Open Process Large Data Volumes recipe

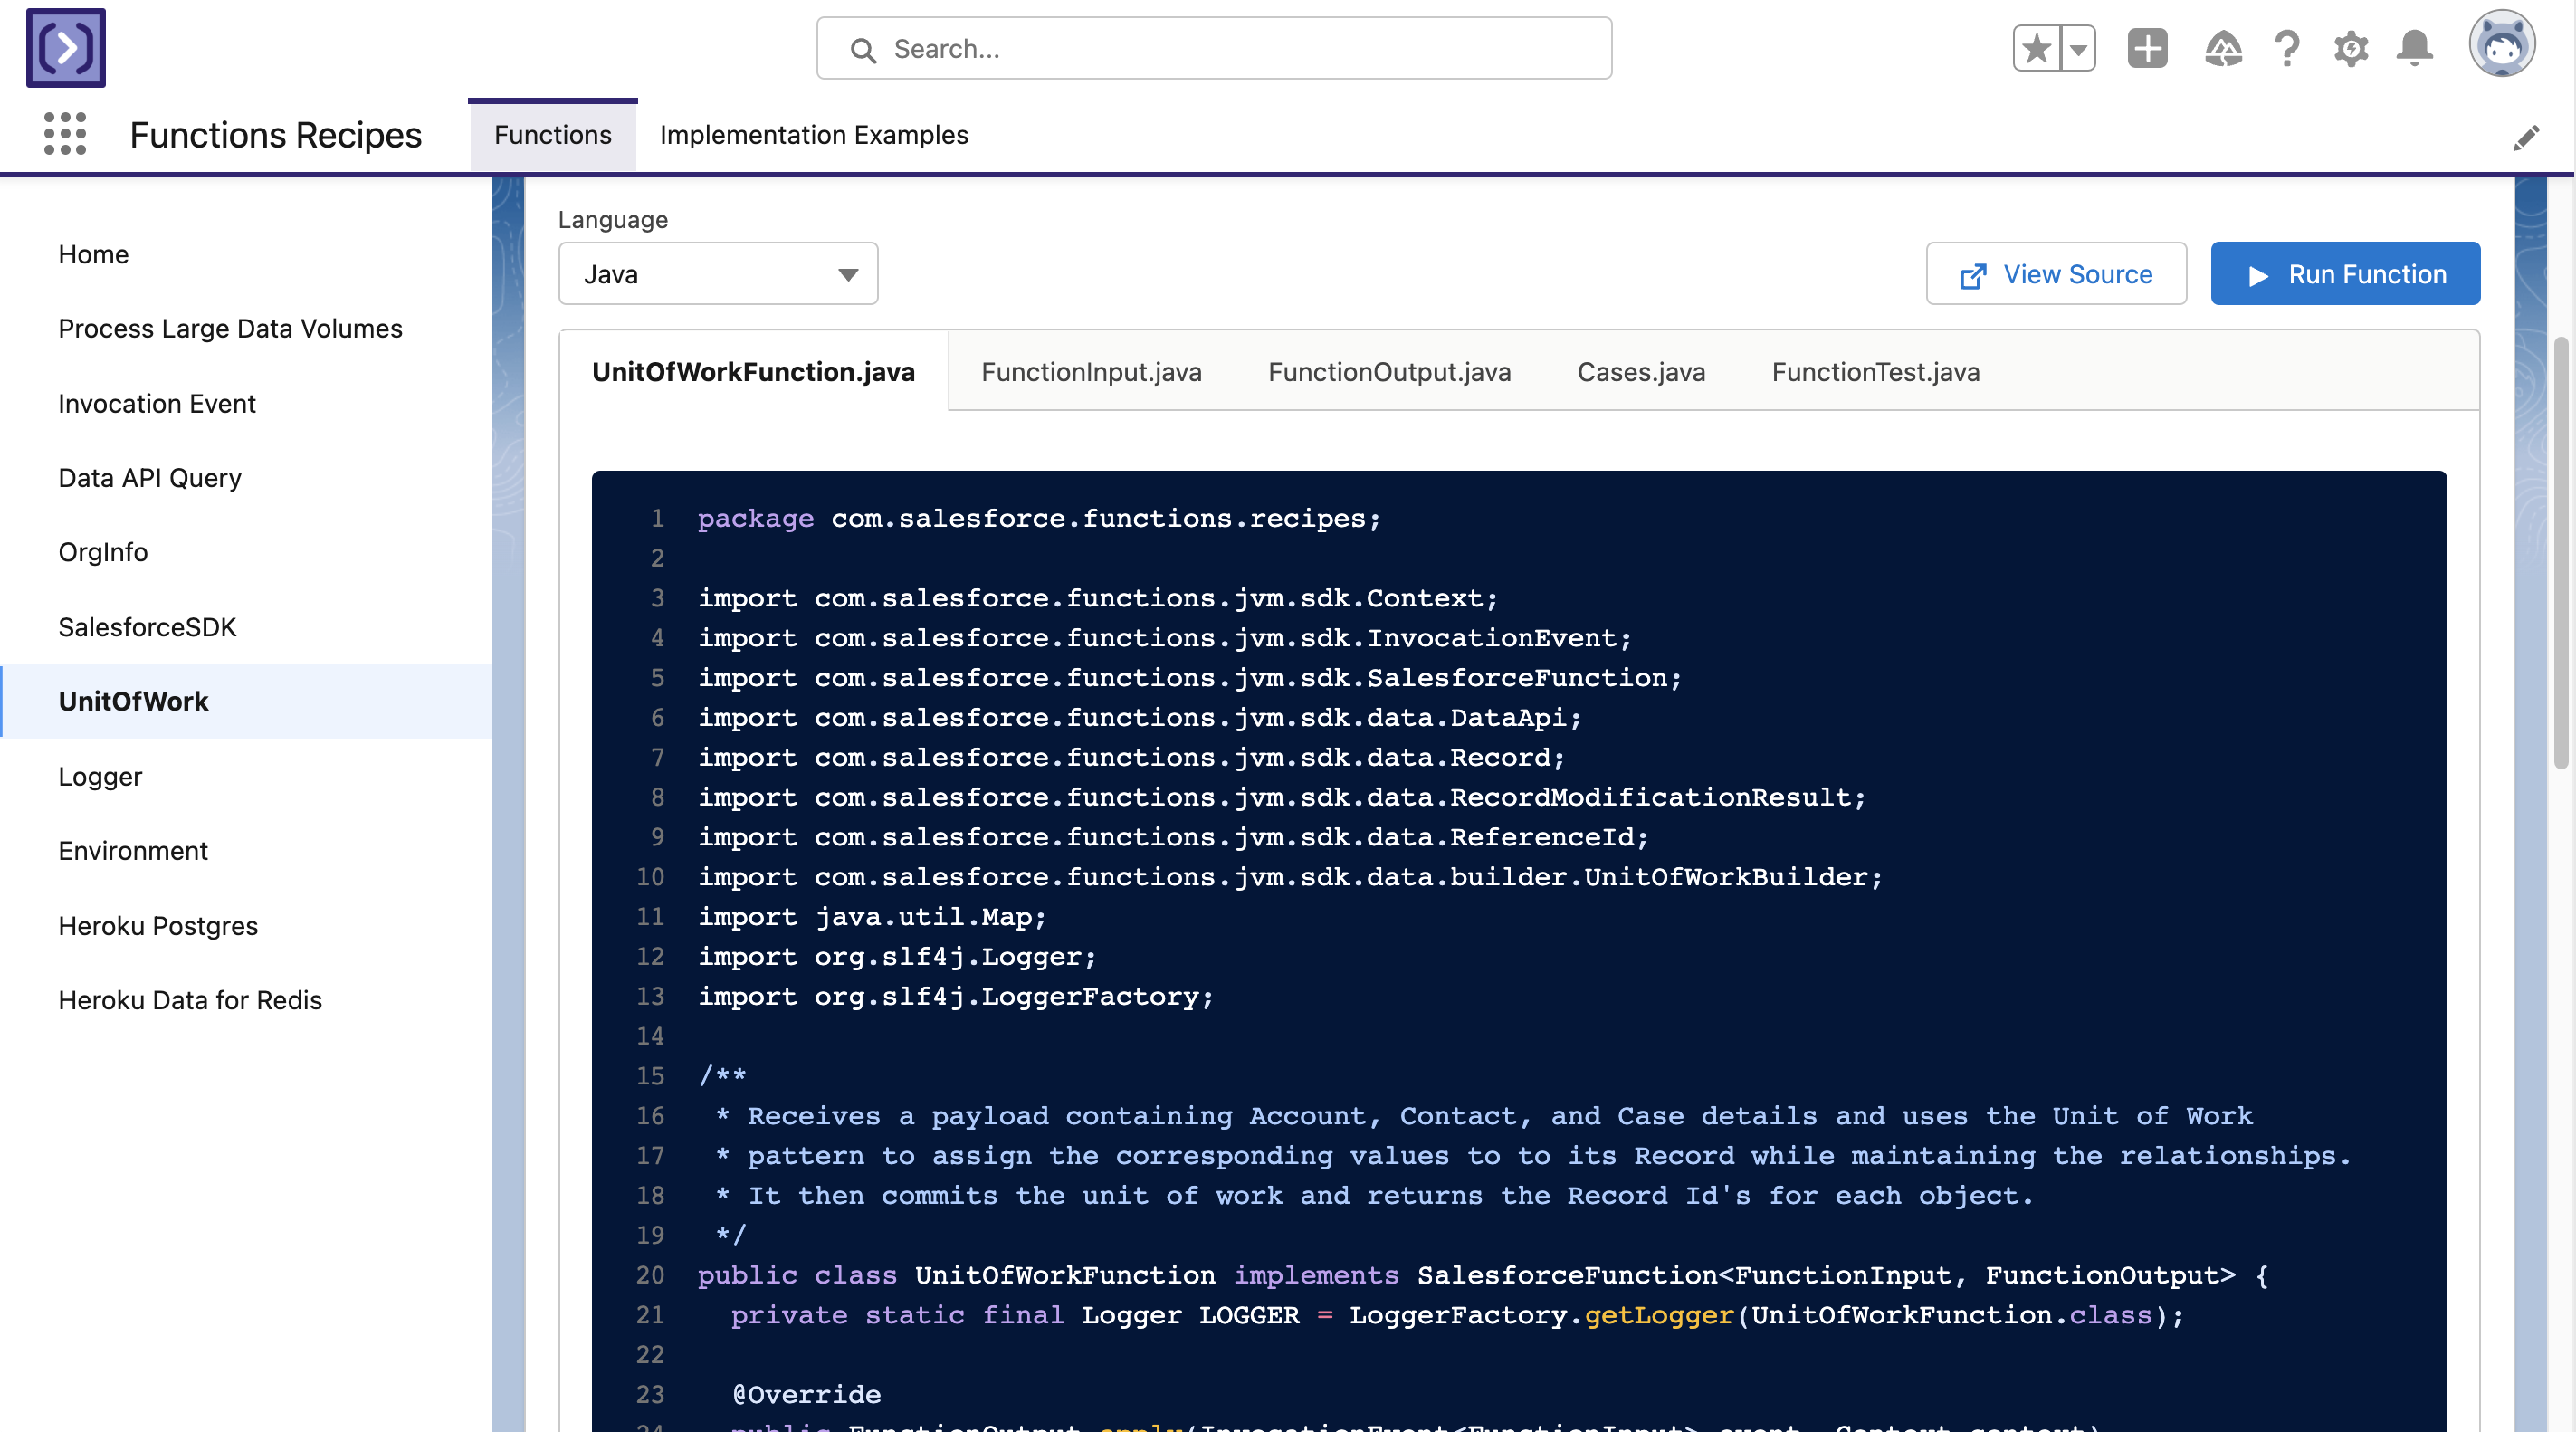click(x=246, y=329)
